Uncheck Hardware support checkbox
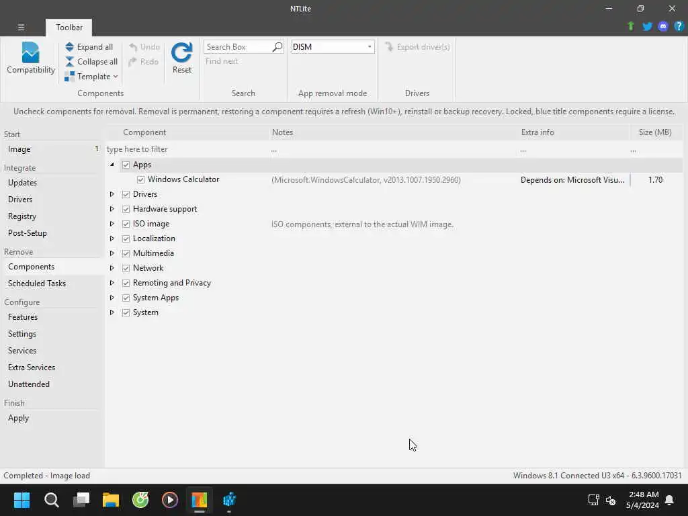The image size is (688, 516). pos(126,209)
